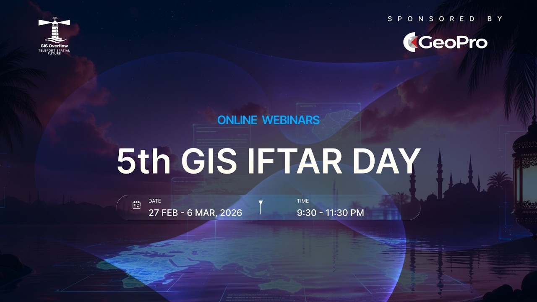Click "27 FEB - 6 MAR, 2026" date text
The image size is (537, 302).
tap(195, 213)
